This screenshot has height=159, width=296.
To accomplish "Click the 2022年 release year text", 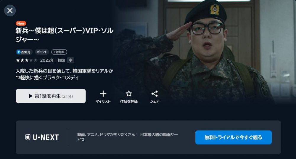I will tap(47, 60).
